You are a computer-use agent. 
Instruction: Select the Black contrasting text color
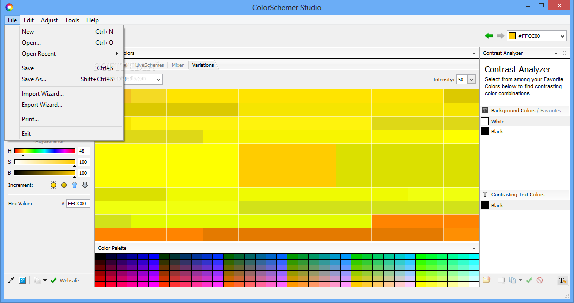[x=526, y=205]
